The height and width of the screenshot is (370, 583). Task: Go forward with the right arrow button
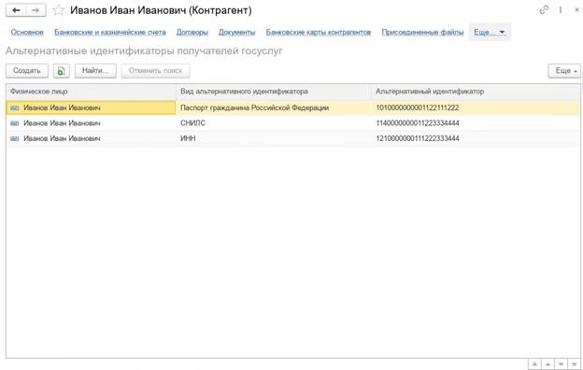pos(36,10)
